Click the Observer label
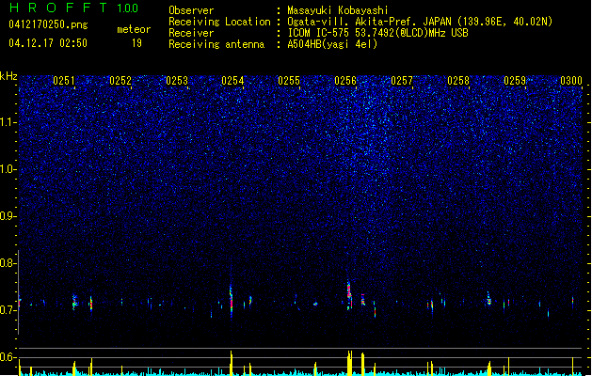The image size is (592, 376). pos(191,10)
